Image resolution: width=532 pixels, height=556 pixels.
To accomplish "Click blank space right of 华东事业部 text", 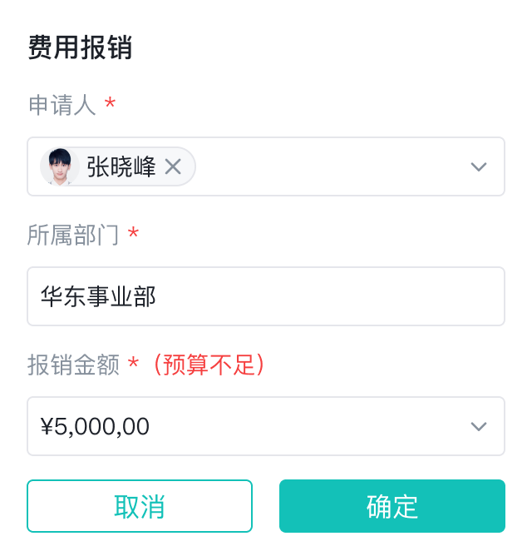I will pyautogui.click(x=332, y=297).
